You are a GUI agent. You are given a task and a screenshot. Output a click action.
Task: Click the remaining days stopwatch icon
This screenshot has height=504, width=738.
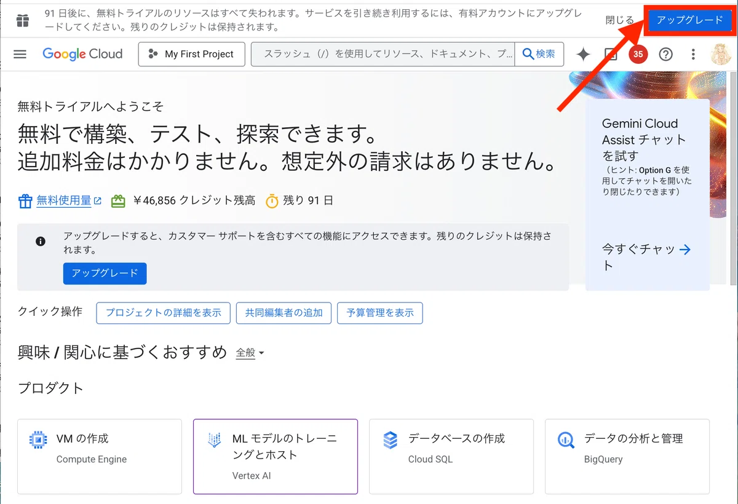pyautogui.click(x=272, y=201)
